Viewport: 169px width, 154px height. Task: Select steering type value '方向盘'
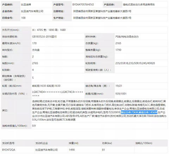(36, 50)
